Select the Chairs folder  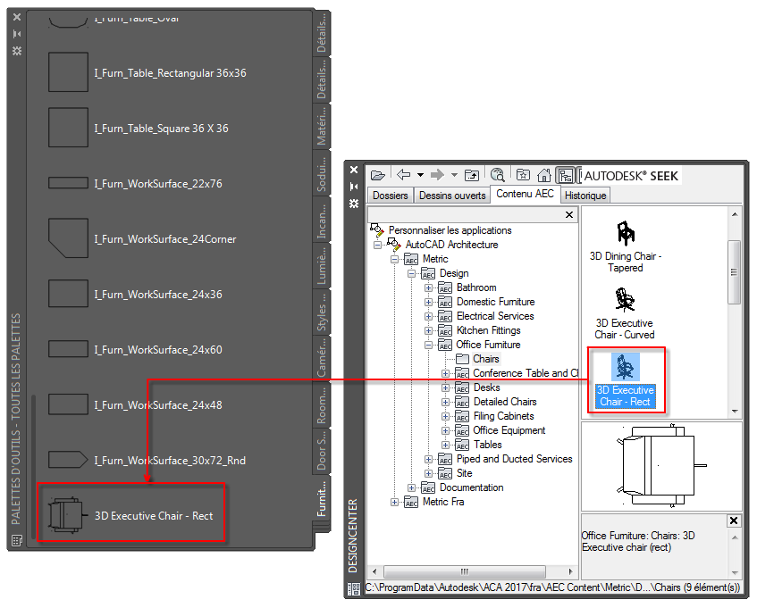pos(485,359)
